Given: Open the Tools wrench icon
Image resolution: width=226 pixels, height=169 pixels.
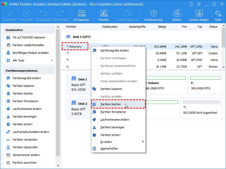Looking at the screenshot, I should click(218, 16).
